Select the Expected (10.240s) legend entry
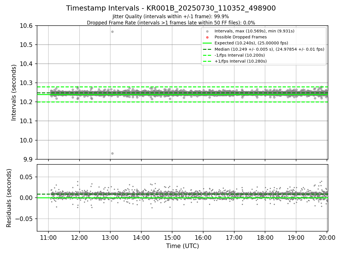Image resolution: width=342 pixels, height=256 pixels. pos(251,43)
